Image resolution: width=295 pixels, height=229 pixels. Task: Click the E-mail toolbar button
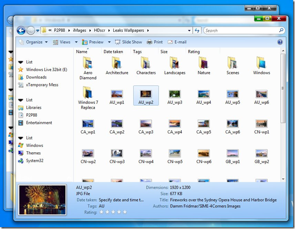pos(177,42)
